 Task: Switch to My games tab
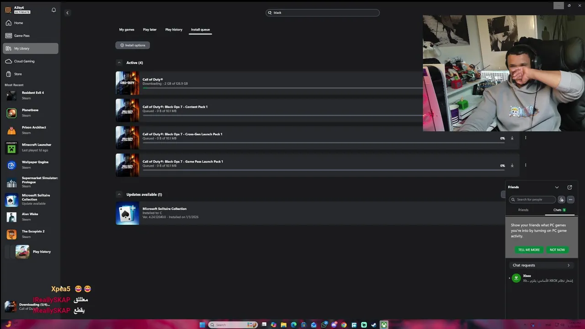click(127, 30)
